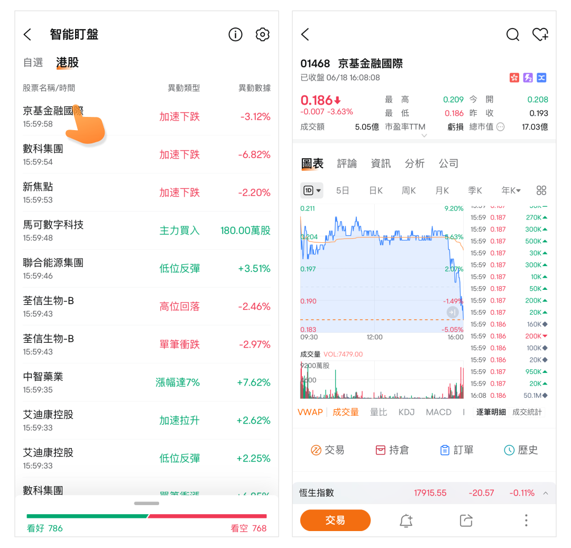
Task: Tap the share icon in bottom bar
Action: 466,520
